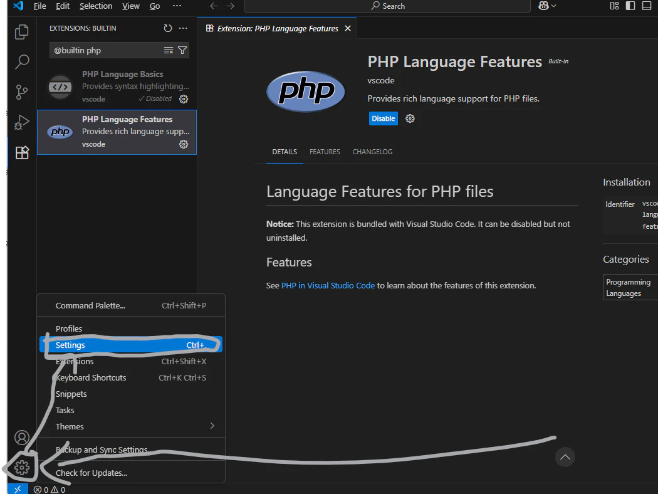Expand the Themes submenu
Screen dimensions: 658x494
point(131,426)
